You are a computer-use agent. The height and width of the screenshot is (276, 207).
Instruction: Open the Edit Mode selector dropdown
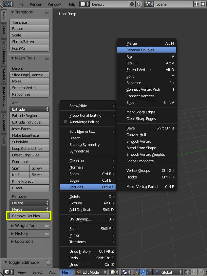tap(91, 272)
